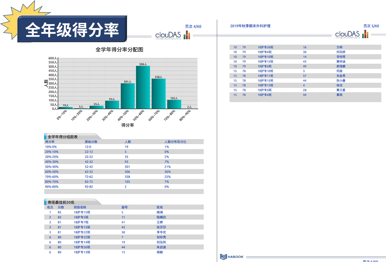Image resolution: width=386 pixels, height=262 pixels.
Task: Click the 2019年秋季期末外科护理 report title
Action: 250,26
